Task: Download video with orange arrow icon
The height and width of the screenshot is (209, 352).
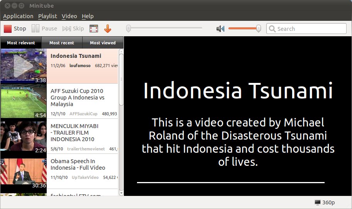Action: click(x=108, y=29)
